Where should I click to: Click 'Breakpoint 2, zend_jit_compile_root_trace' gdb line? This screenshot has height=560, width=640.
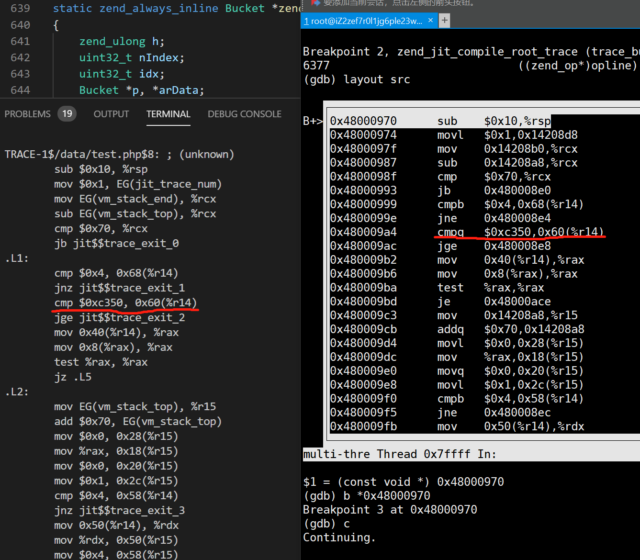point(471,52)
